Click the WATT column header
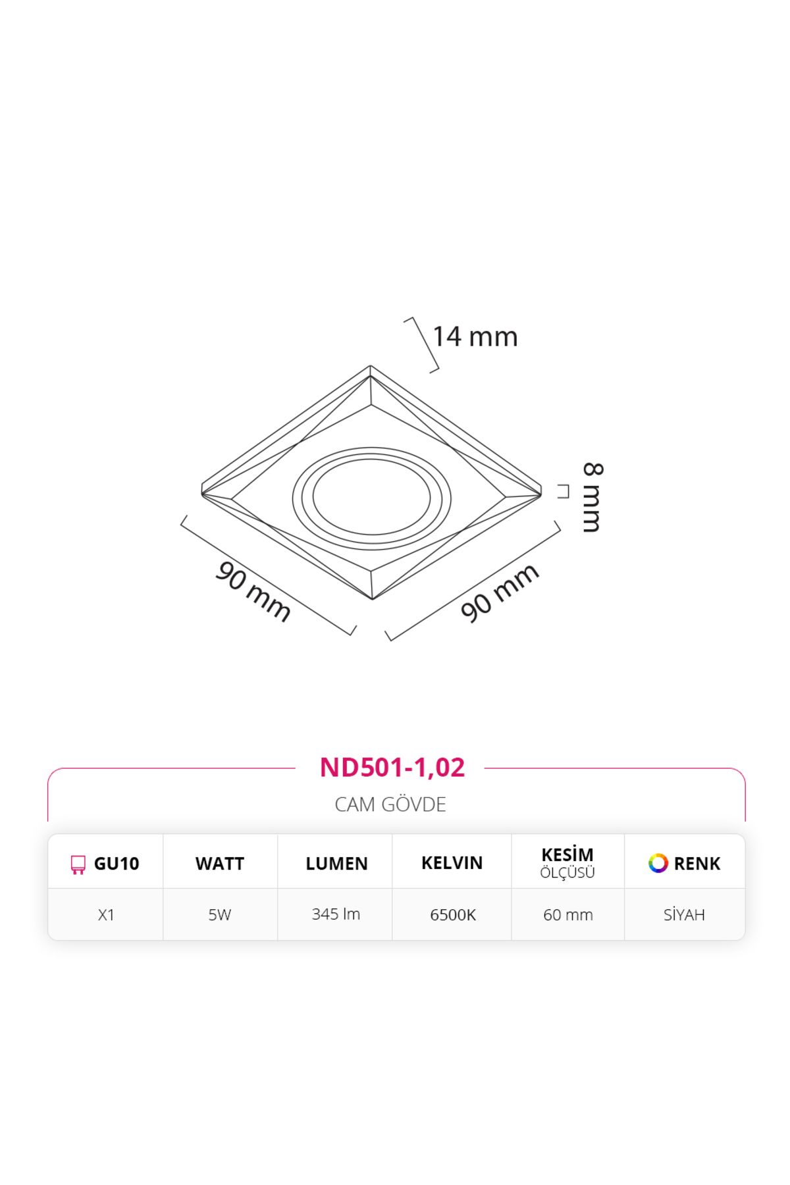Image resolution: width=790 pixels, height=1185 pixels. 220,864
